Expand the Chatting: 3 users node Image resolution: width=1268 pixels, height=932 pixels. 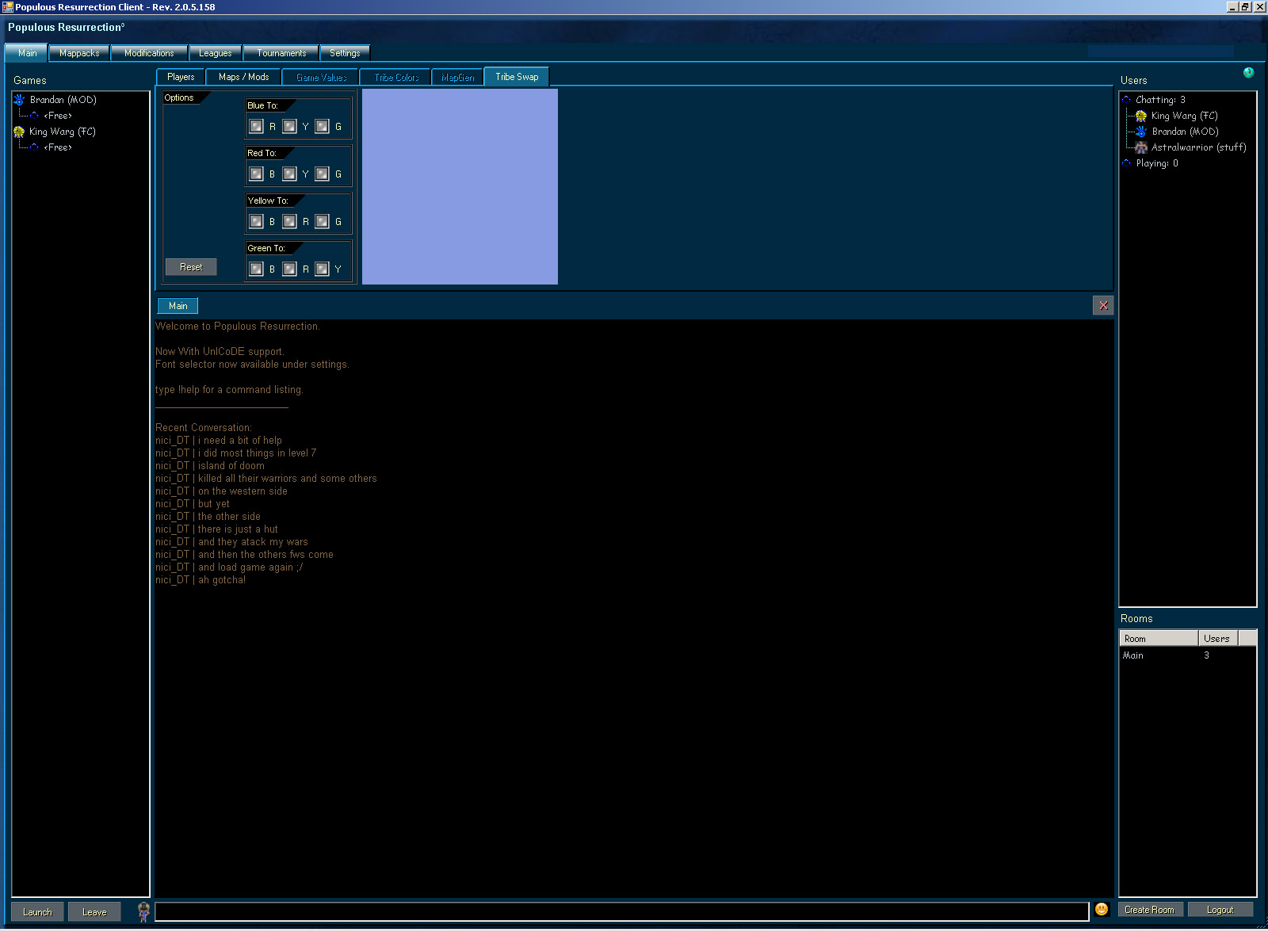[x=1126, y=100]
